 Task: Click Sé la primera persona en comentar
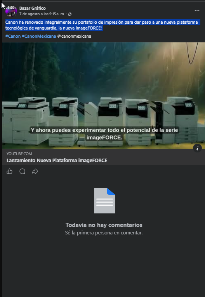pos(104,232)
